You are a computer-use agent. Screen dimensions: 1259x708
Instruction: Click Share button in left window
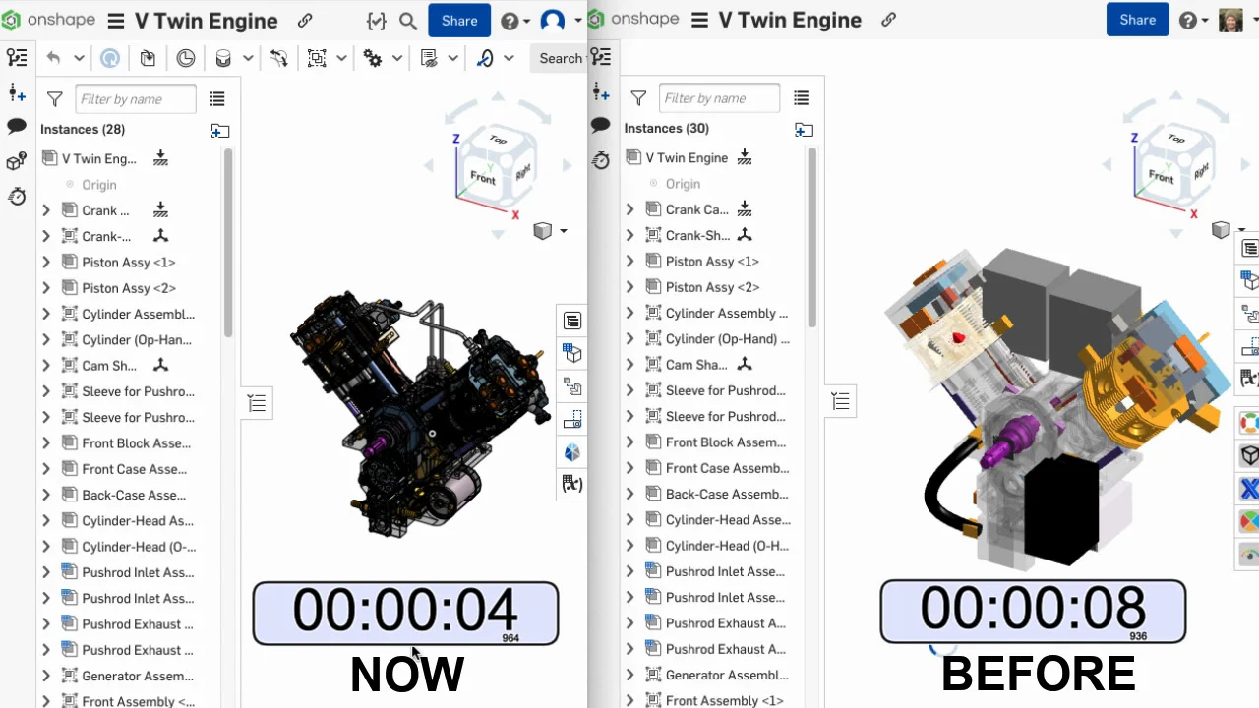(459, 21)
